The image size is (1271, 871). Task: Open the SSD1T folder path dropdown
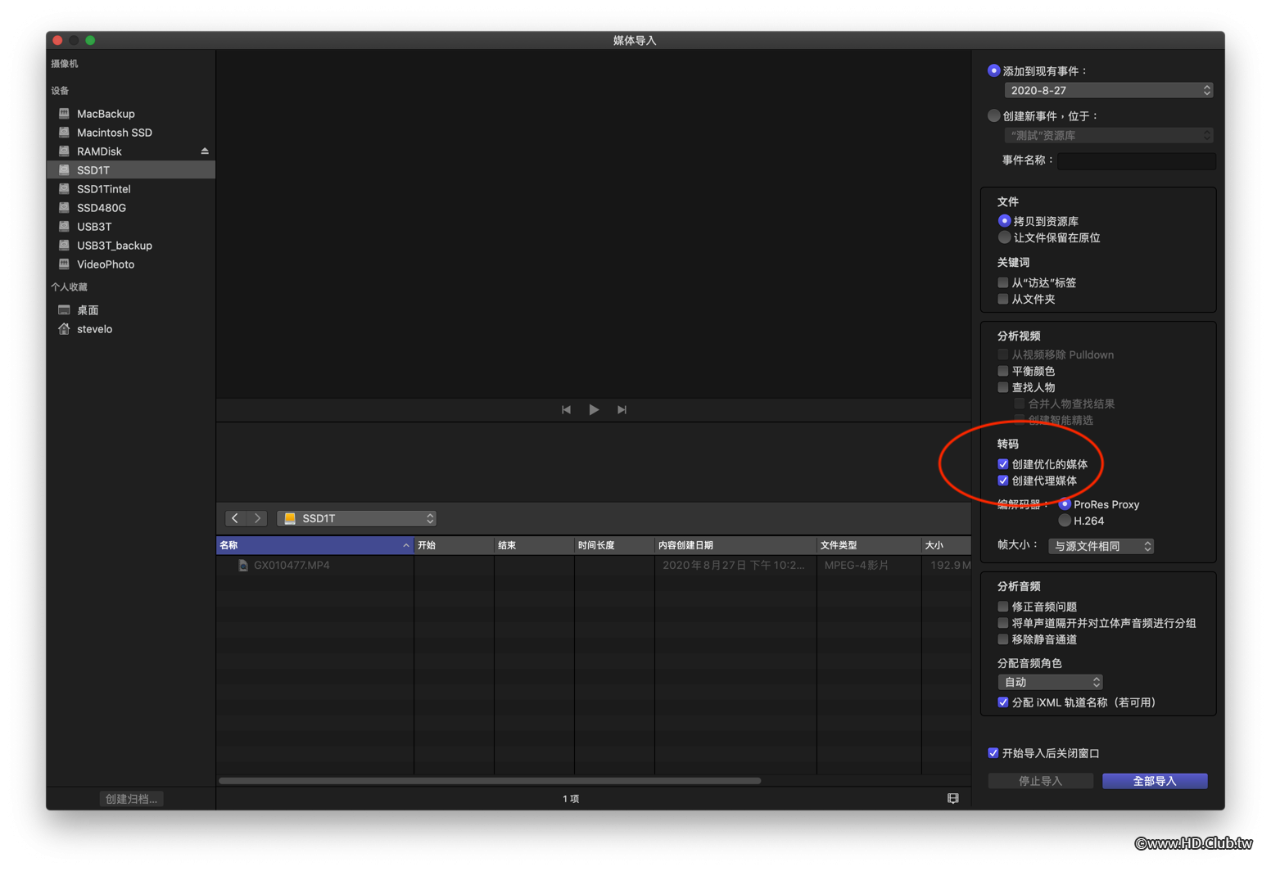click(x=357, y=518)
